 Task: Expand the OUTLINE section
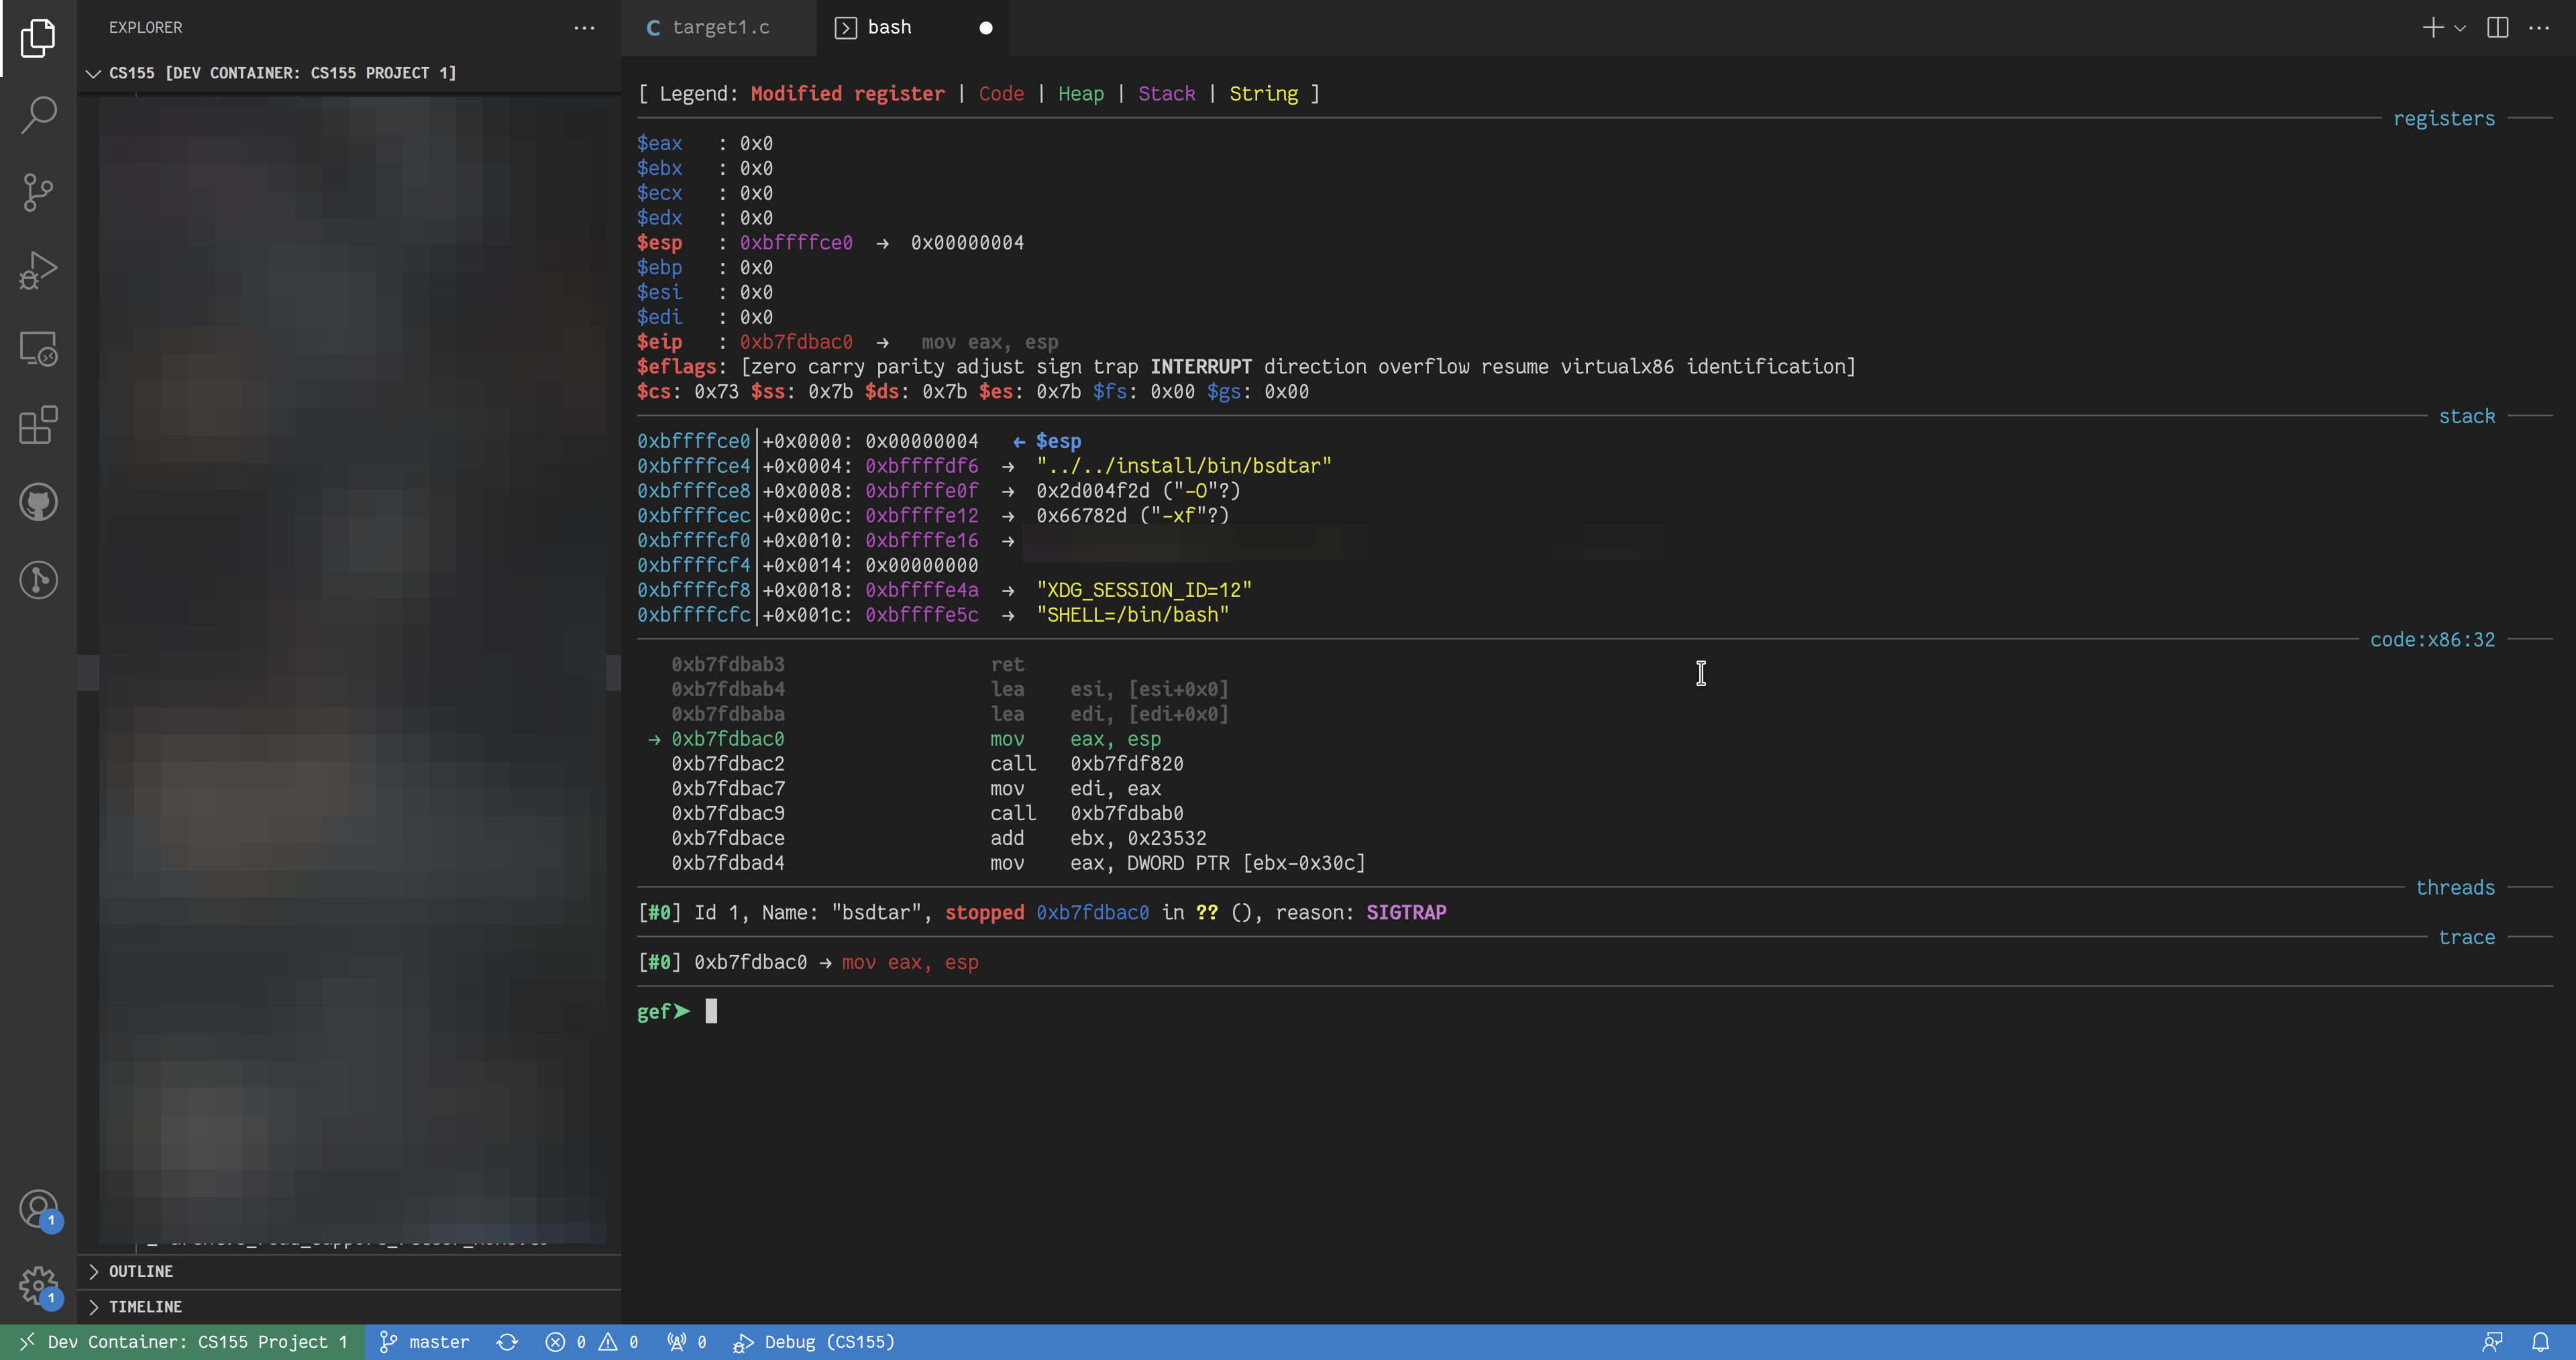[x=141, y=1271]
